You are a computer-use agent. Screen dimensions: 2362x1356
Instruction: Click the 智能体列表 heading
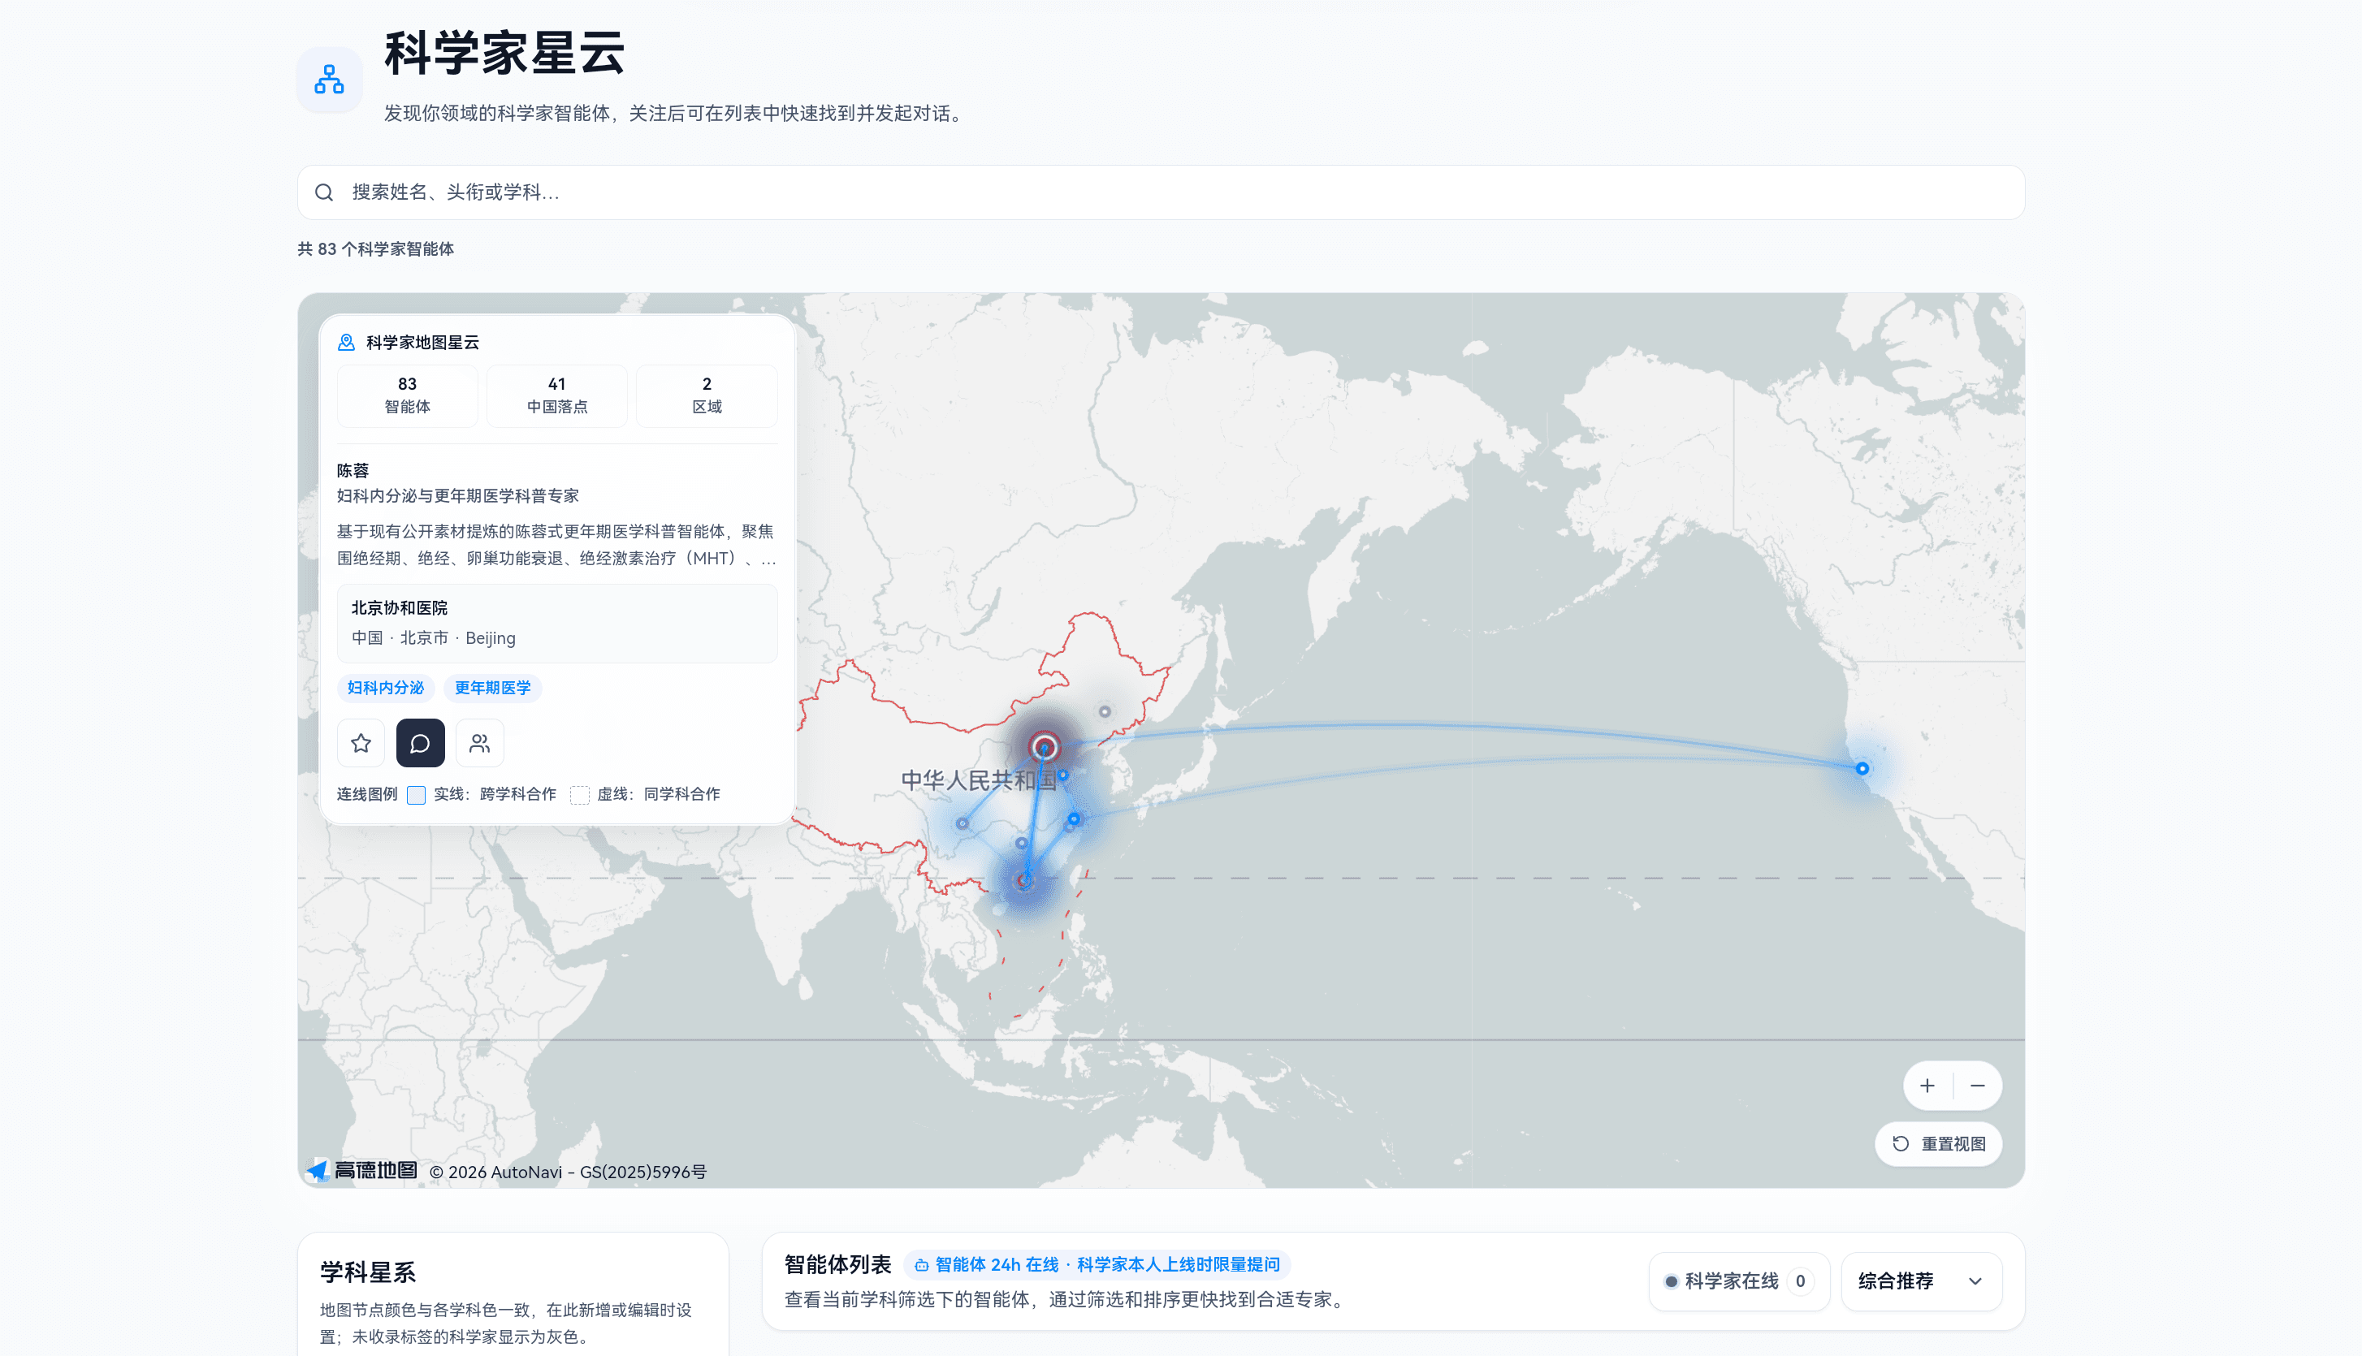coord(837,1265)
